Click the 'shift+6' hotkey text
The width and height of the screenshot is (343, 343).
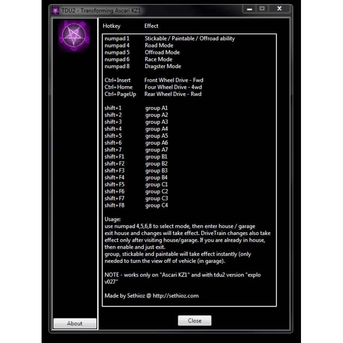(x=113, y=143)
